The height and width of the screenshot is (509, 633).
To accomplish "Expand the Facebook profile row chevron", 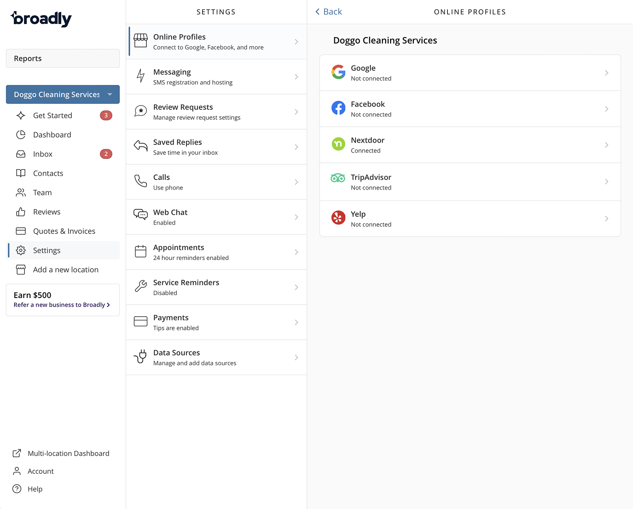I will (606, 109).
